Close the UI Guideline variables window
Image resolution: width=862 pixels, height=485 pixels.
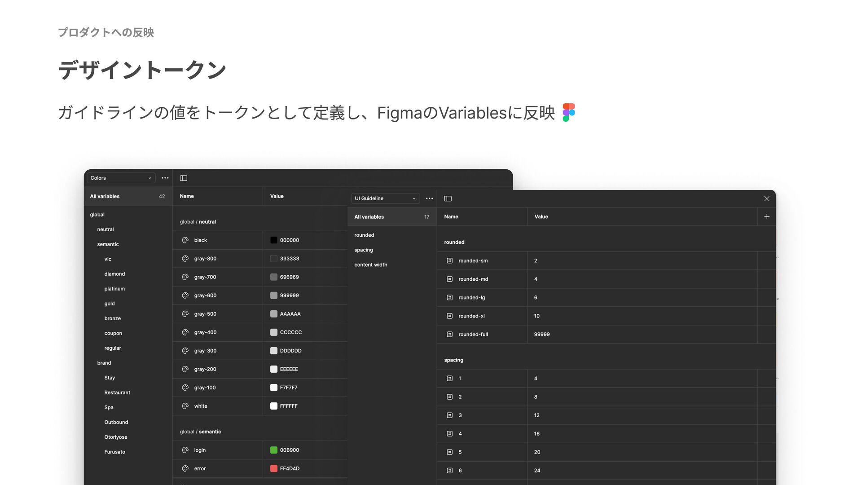tap(767, 198)
